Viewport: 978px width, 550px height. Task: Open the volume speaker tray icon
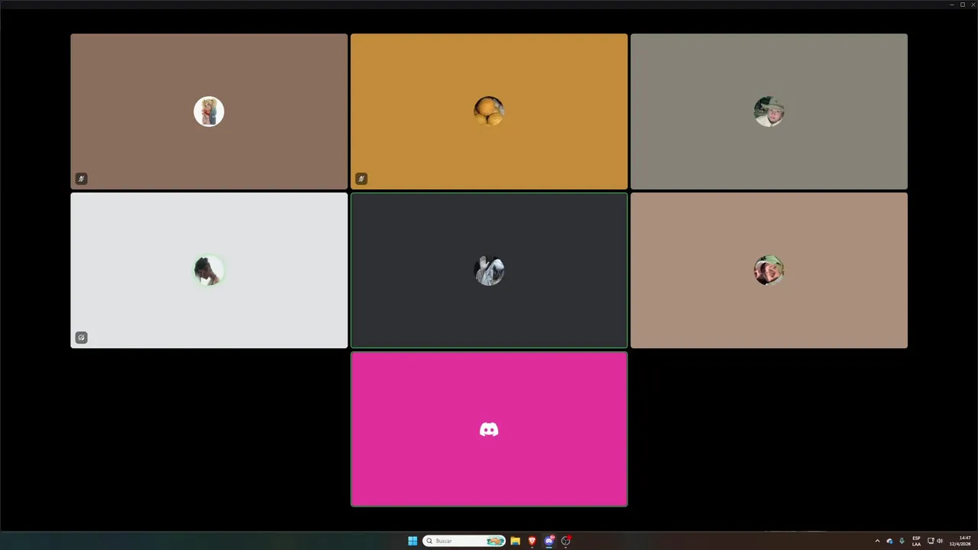940,541
